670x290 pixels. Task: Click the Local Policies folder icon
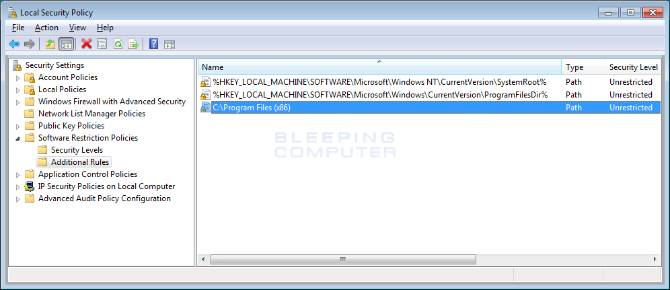pyautogui.click(x=30, y=89)
